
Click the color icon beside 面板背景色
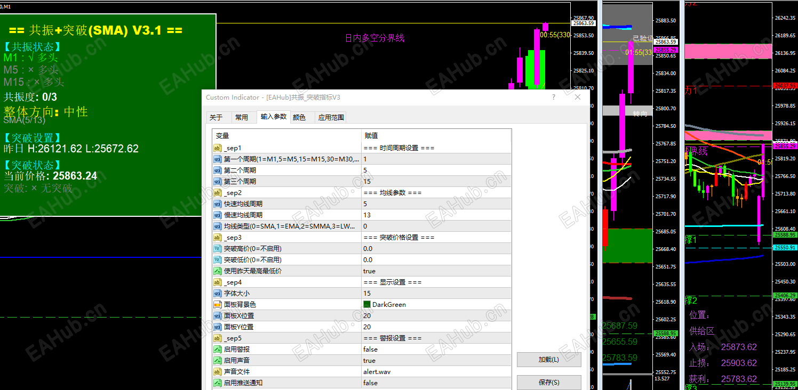click(217, 304)
